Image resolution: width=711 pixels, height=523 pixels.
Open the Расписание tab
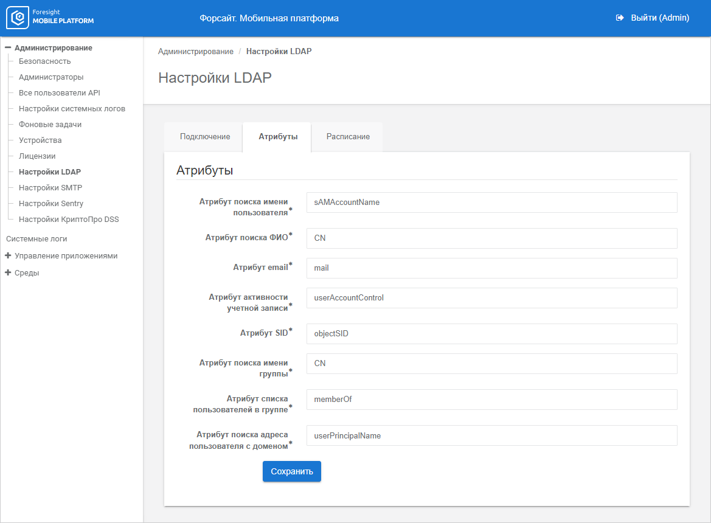348,137
